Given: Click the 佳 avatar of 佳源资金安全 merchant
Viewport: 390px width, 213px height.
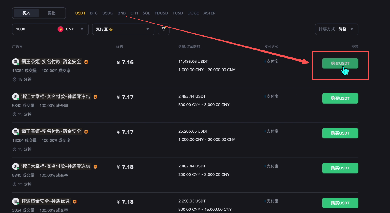Looking at the screenshot, I should 16,201.
